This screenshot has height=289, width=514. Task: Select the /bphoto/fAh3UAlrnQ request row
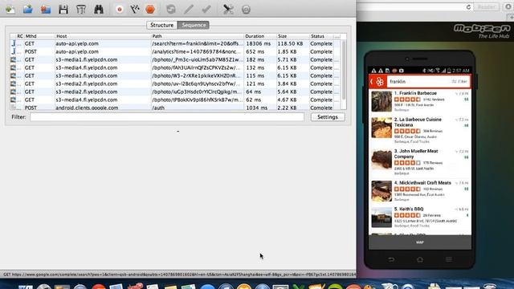[x=175, y=67]
